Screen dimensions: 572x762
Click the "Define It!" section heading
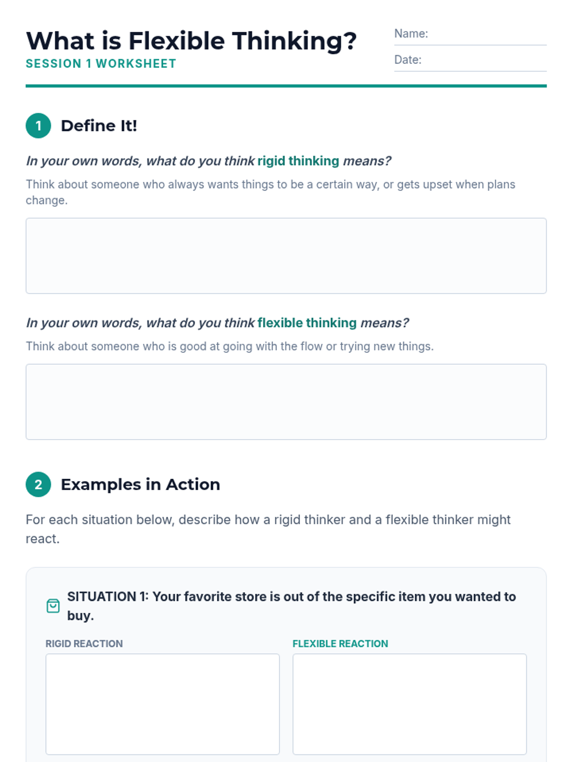[x=99, y=126]
